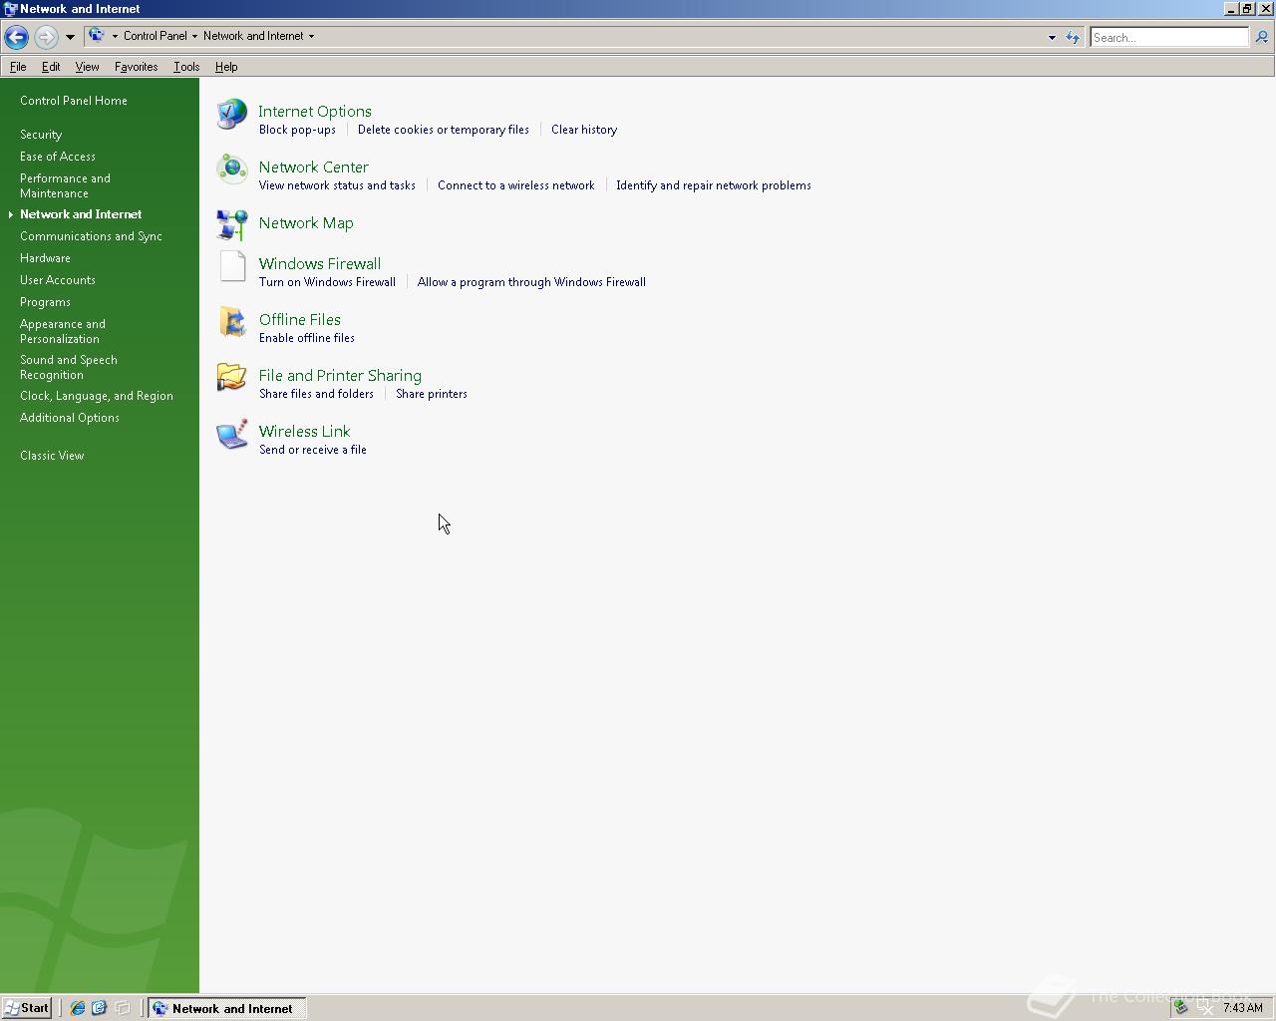Select User Accounts category
Viewport: 1276px width, 1021px height.
58,280
